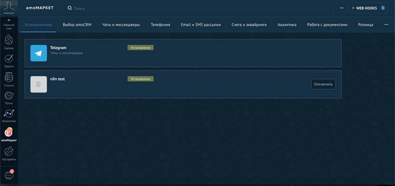The height and width of the screenshot is (186, 395).
Task: Disable n8n test via Отключить button
Action: (323, 84)
